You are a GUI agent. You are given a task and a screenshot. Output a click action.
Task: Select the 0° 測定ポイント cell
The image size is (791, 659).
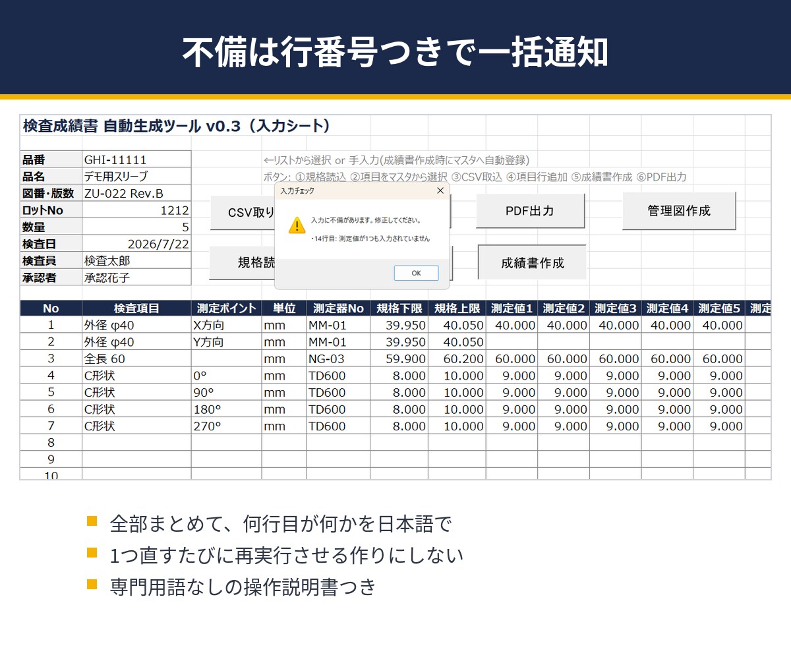226,376
